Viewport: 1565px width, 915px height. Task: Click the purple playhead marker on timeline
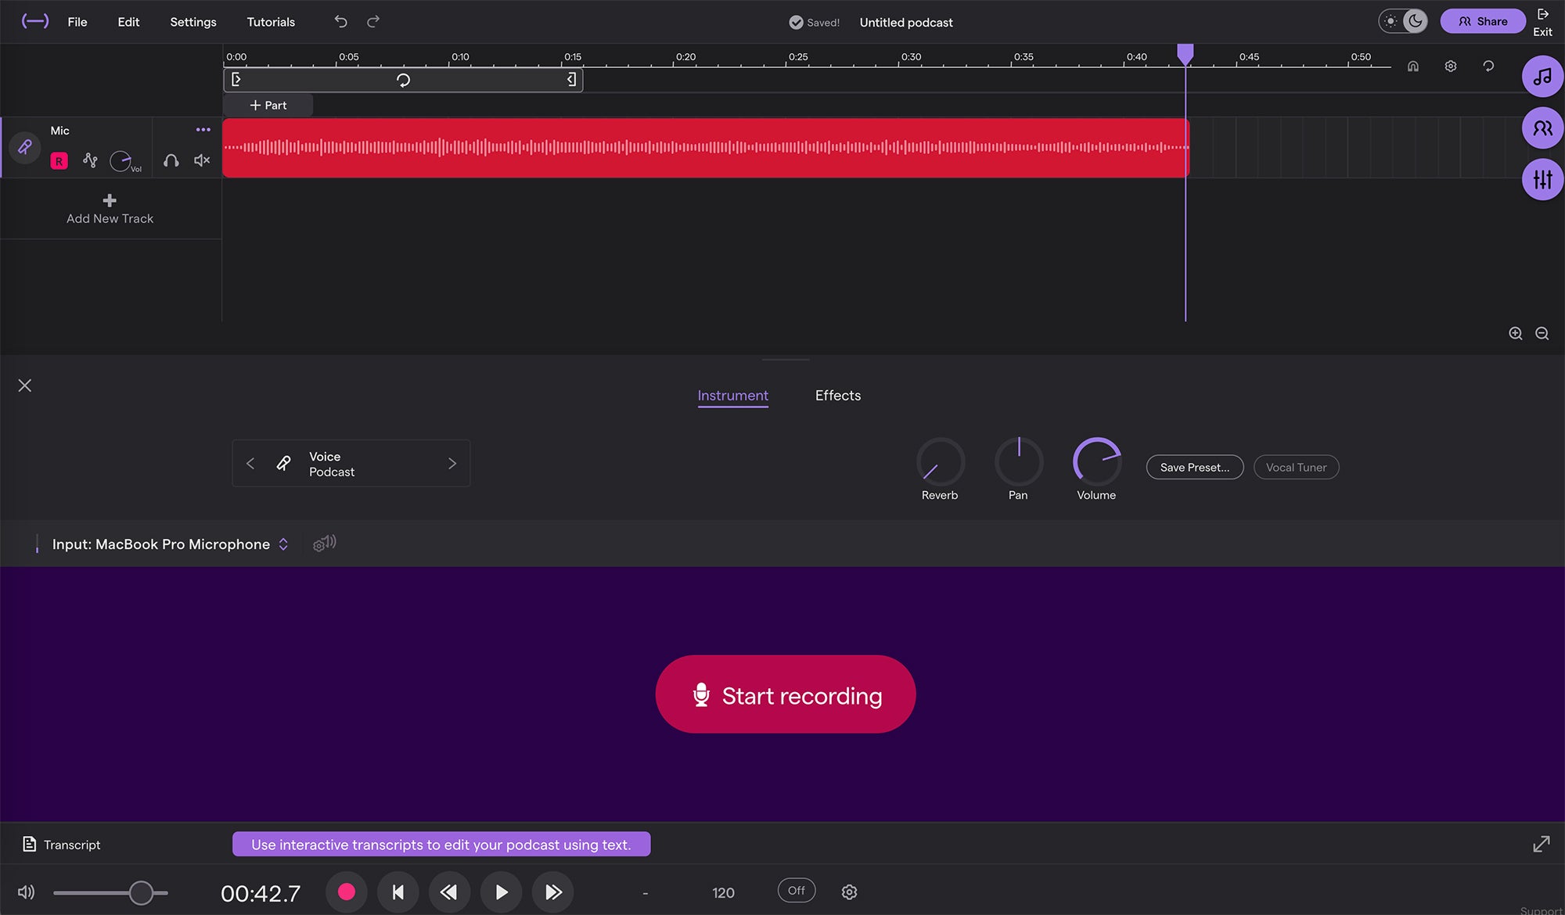(1185, 54)
